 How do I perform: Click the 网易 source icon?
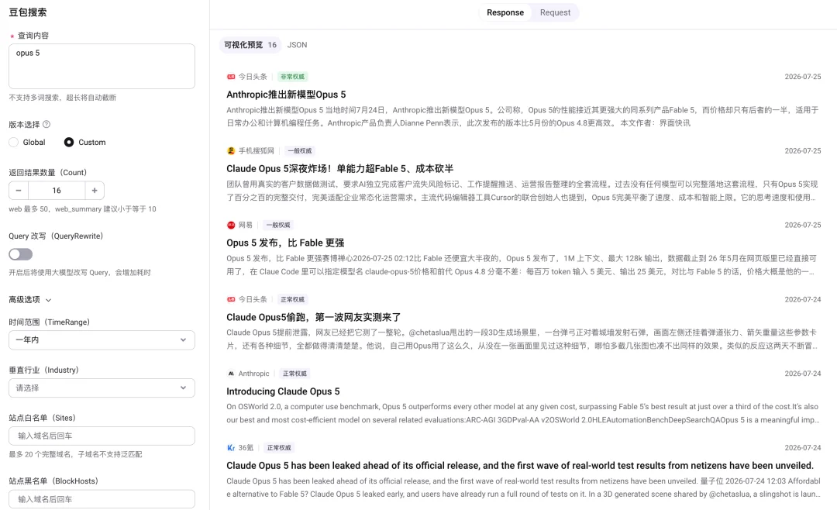point(231,226)
